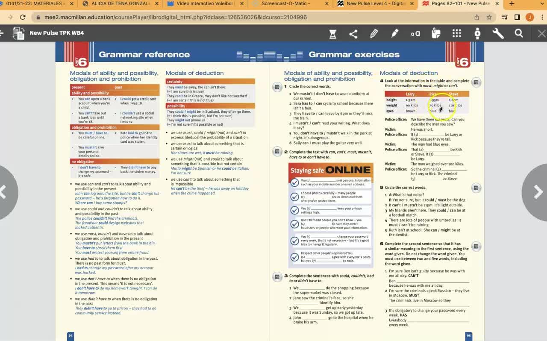
Task: Click the 'certainty' section header
Action: 210,81
